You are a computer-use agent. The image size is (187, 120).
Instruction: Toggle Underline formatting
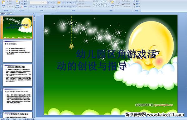tap(36, 7)
